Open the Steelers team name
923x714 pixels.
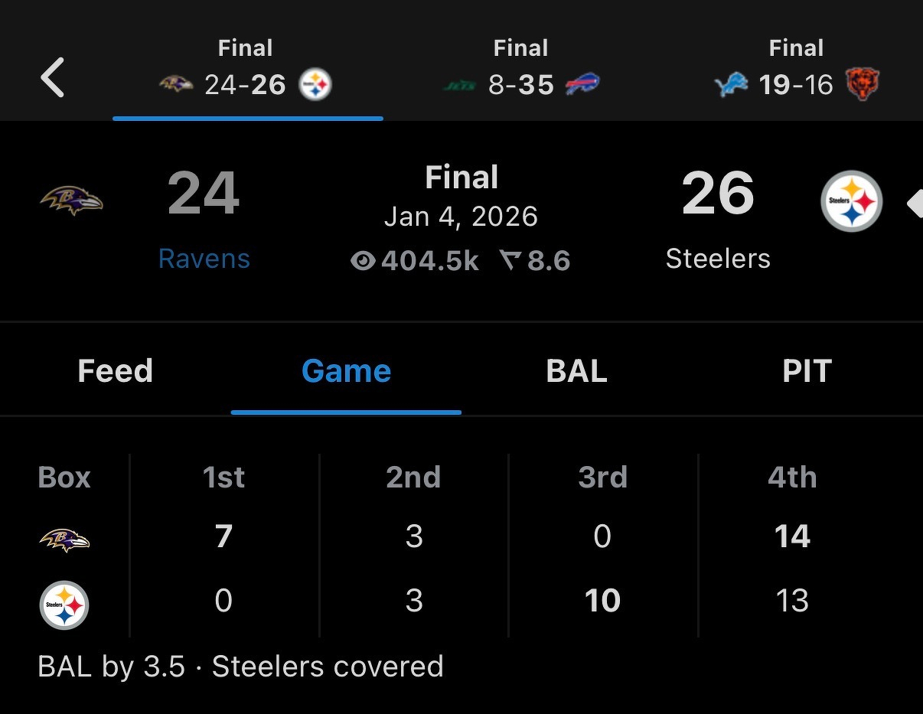click(x=718, y=259)
